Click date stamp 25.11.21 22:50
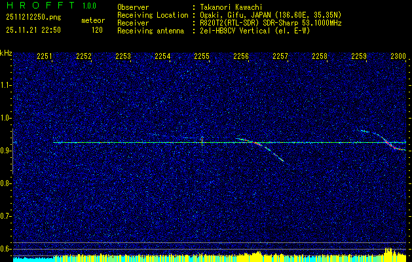Viewport: 412px width, 262px height. tap(33, 30)
